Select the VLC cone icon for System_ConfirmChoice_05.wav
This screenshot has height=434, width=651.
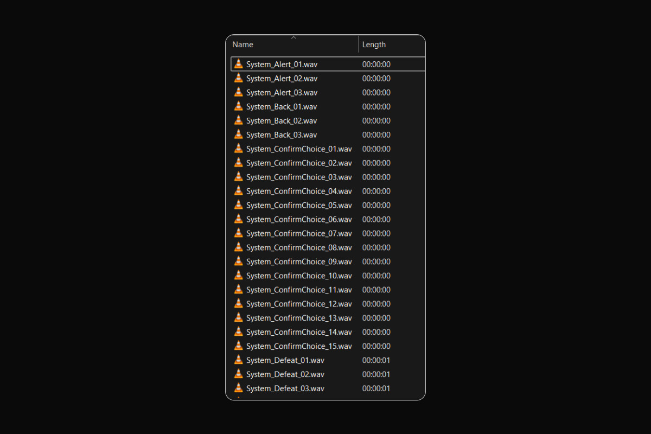[238, 205]
